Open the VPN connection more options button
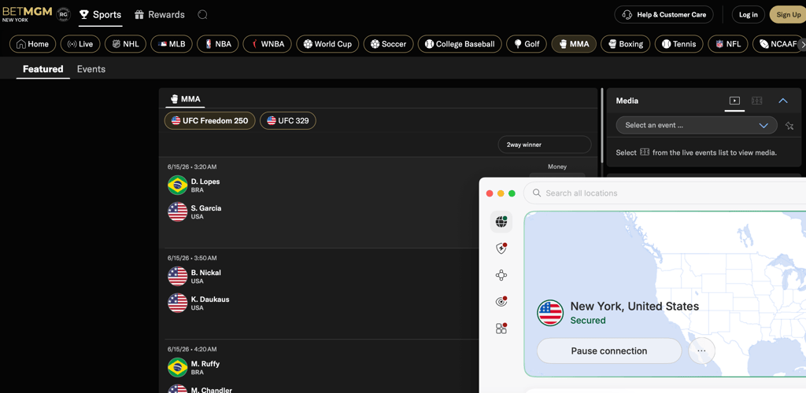The height and width of the screenshot is (393, 806). [x=701, y=351]
